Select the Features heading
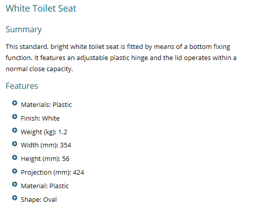Image resolution: width=254 pixels, height=219 pixels. [x=22, y=86]
